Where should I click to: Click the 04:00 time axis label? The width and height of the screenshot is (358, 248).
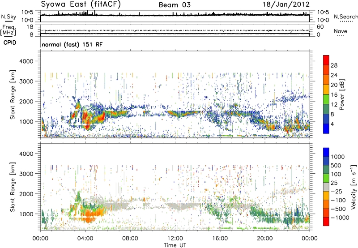85,239
